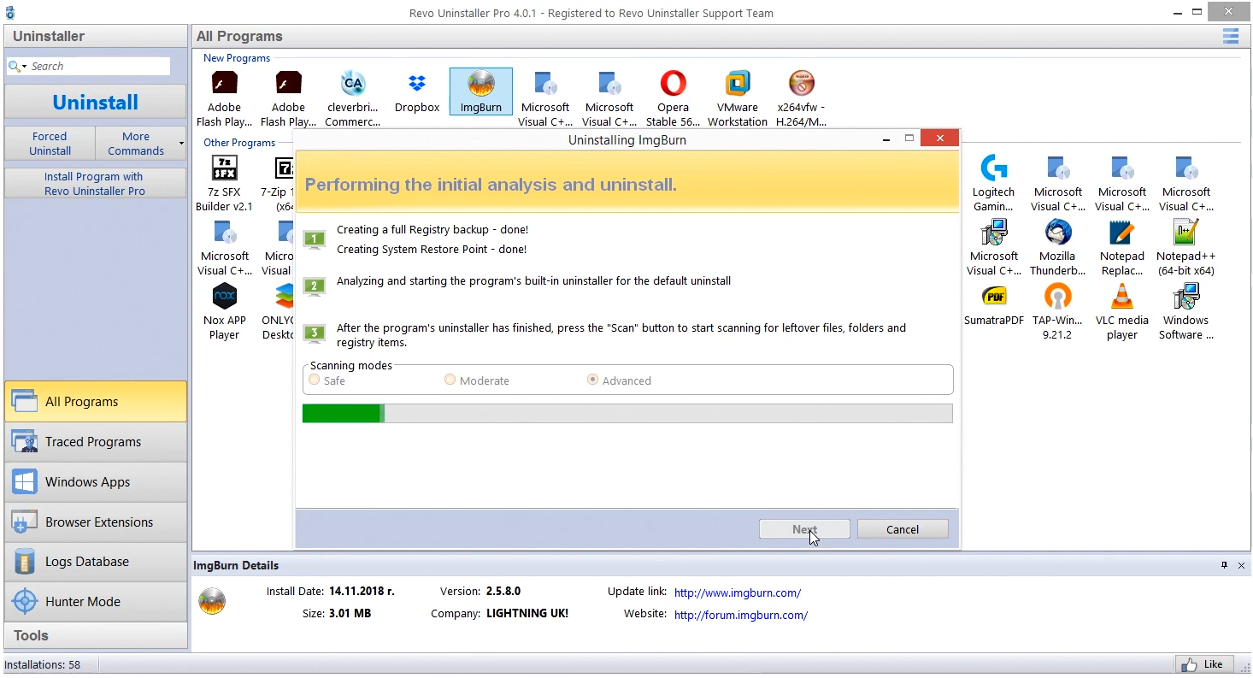Switch to Traced Programs view
The height and width of the screenshot is (678, 1253).
96,441
